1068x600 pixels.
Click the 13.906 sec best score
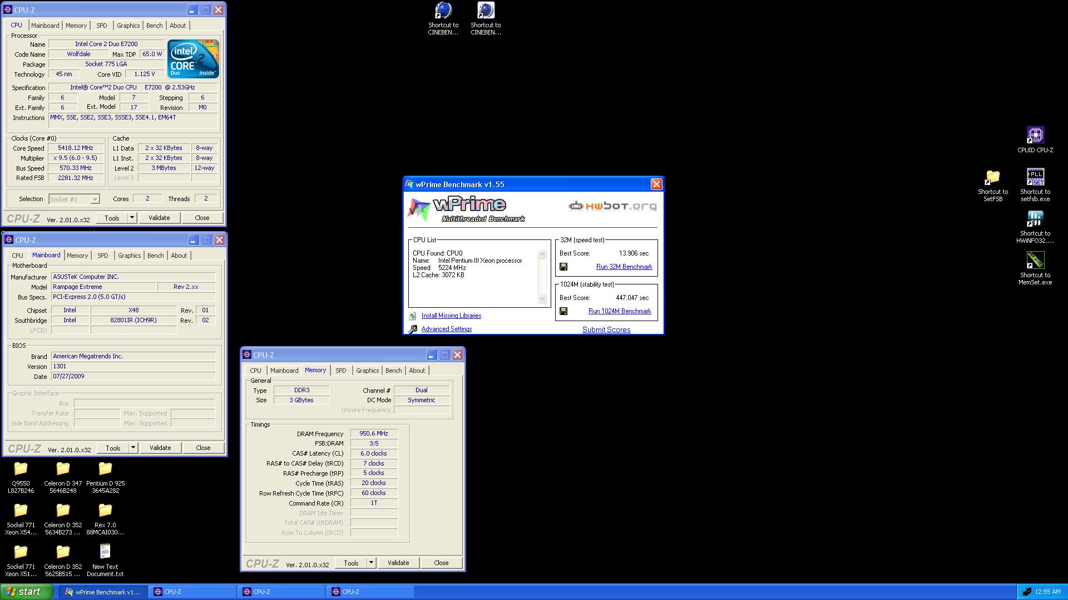point(634,253)
